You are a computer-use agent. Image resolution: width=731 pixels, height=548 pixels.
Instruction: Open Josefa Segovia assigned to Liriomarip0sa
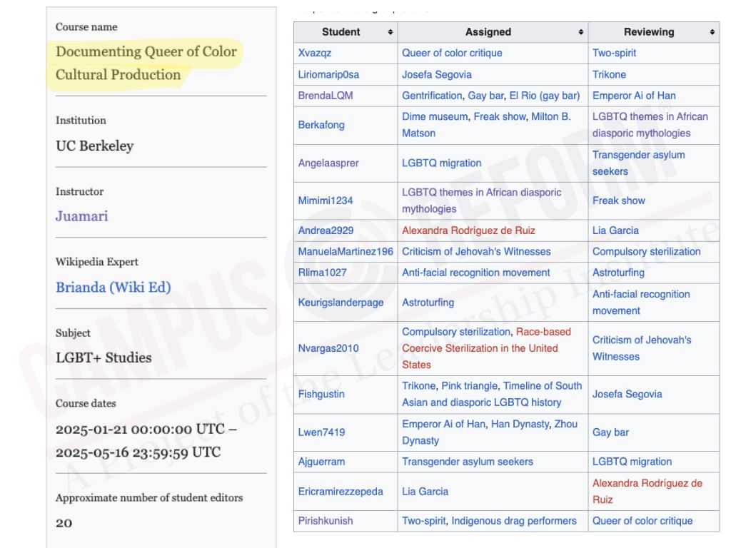[x=437, y=74]
